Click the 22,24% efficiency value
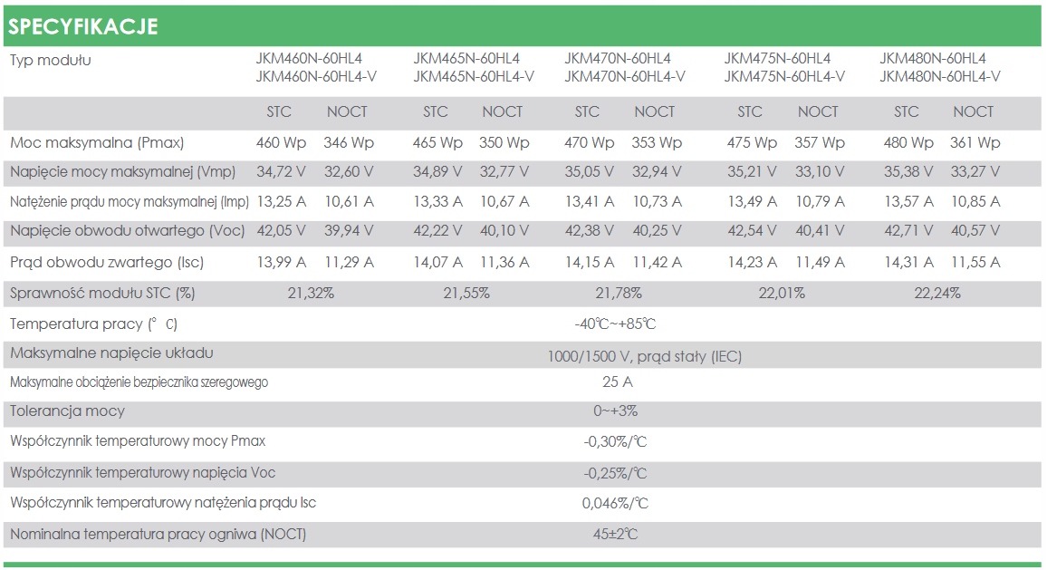The height and width of the screenshot is (570, 1047). click(x=937, y=293)
